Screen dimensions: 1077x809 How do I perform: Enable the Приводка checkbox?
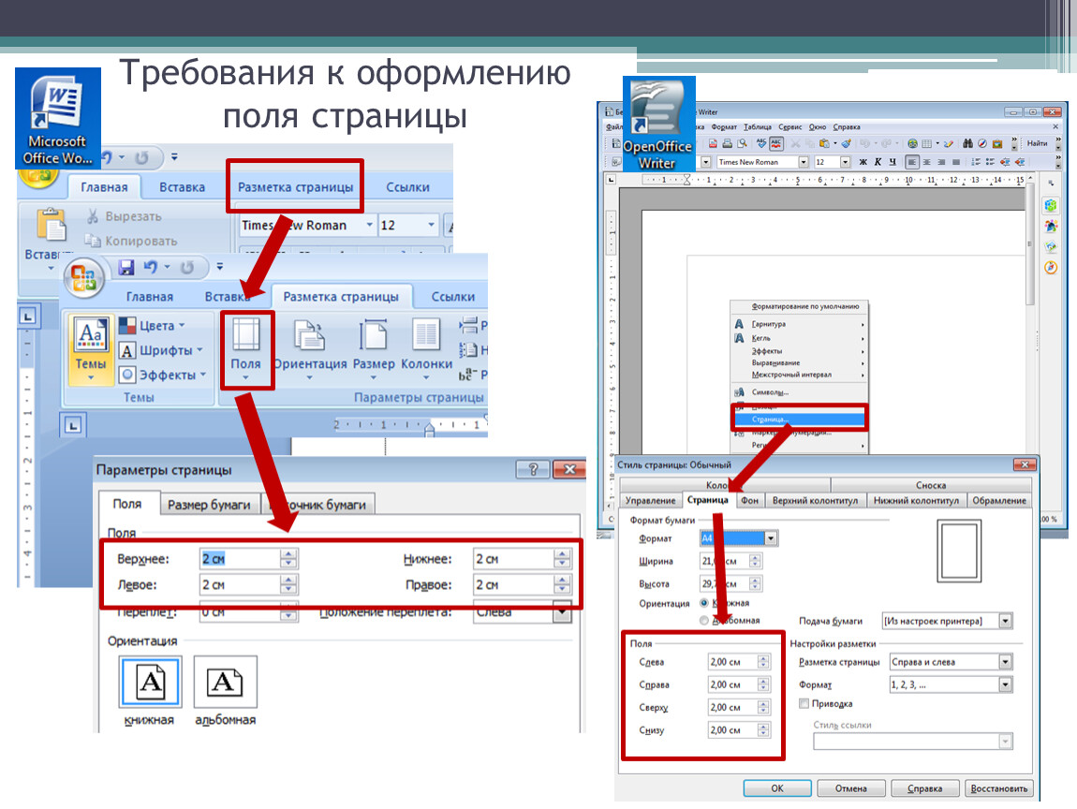[804, 703]
